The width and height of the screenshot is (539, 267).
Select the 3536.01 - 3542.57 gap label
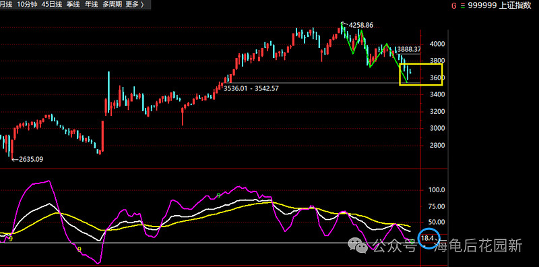tap(251, 88)
